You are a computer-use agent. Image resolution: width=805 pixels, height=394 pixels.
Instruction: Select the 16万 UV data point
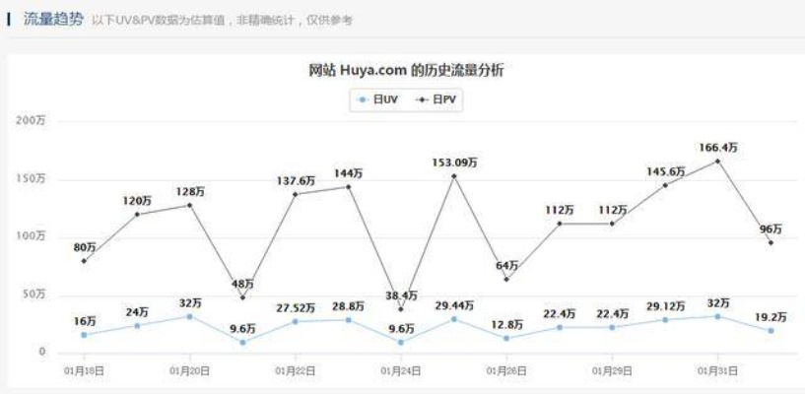[x=84, y=335]
